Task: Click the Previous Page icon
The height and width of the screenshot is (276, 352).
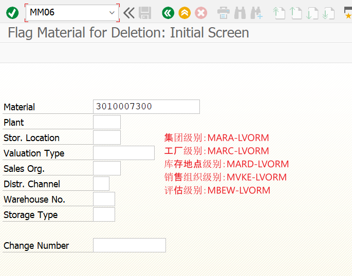Action: (x=295, y=13)
